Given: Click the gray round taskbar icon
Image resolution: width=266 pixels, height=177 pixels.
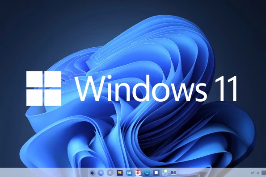Looking at the screenshot, I should coord(110,173).
